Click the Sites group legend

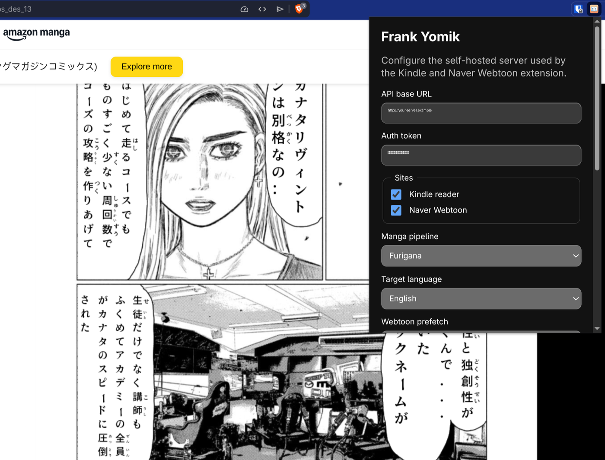click(404, 178)
